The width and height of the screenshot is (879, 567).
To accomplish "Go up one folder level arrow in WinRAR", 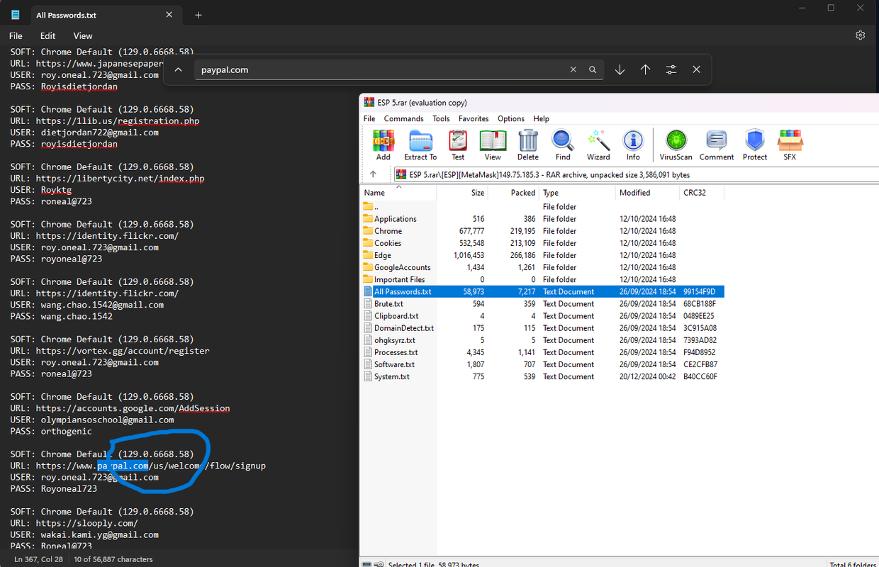I will click(x=374, y=174).
